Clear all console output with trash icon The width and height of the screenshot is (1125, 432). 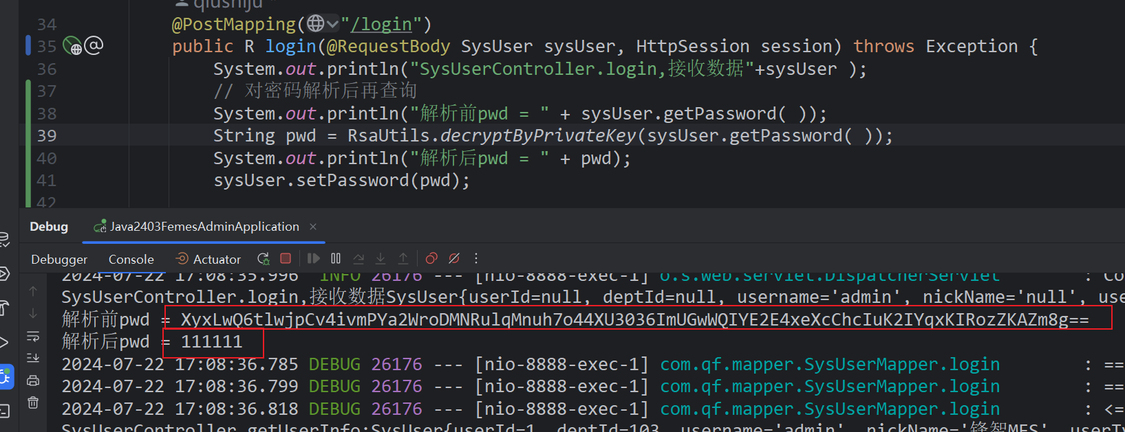33,402
